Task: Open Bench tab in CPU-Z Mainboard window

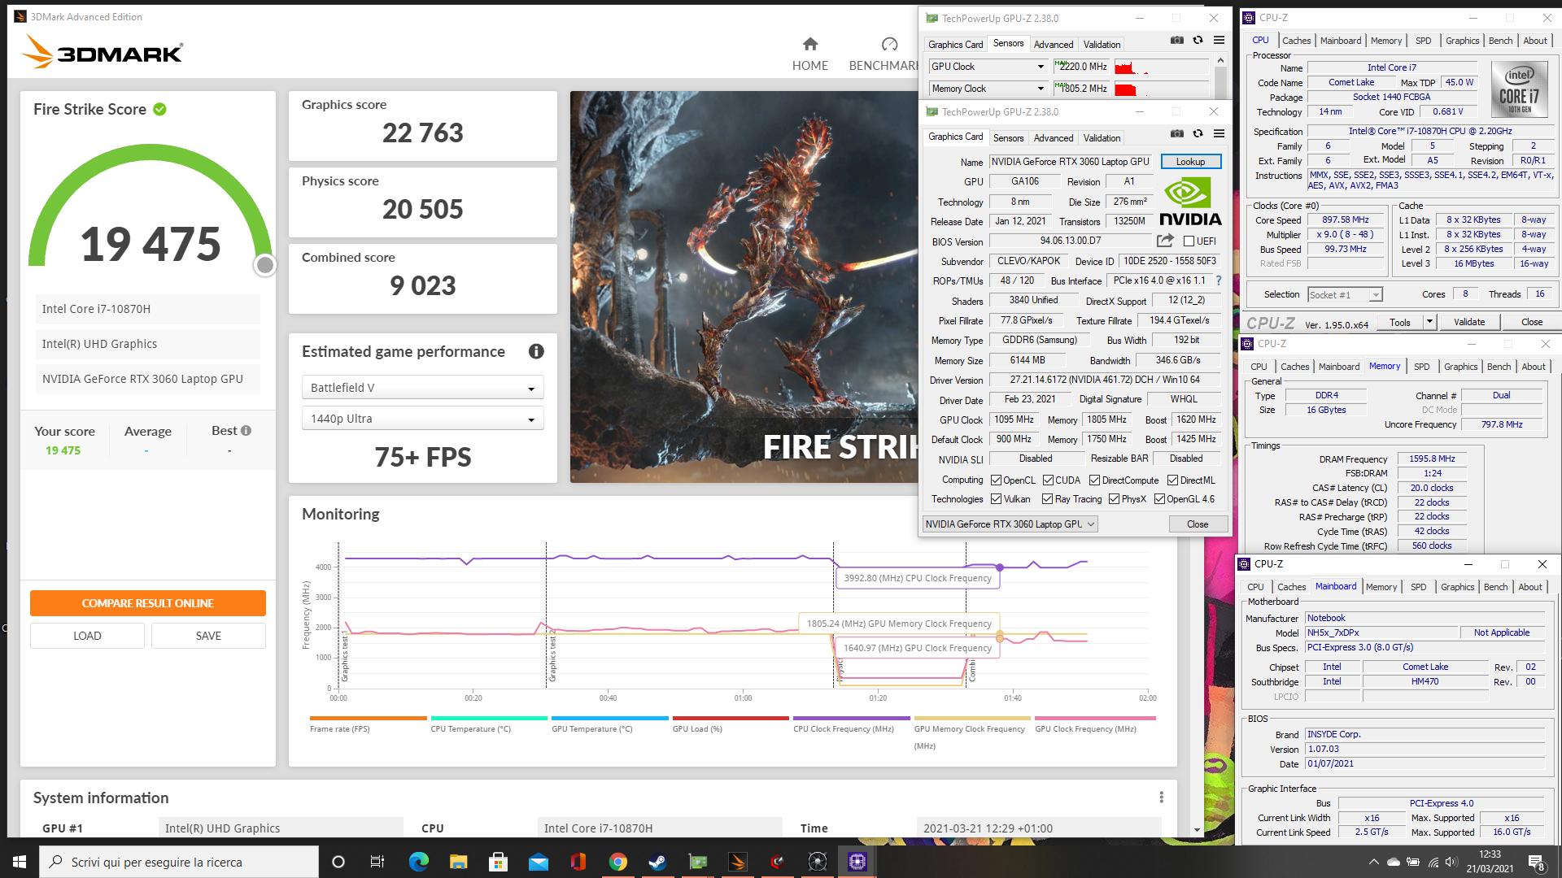Action: [1495, 587]
